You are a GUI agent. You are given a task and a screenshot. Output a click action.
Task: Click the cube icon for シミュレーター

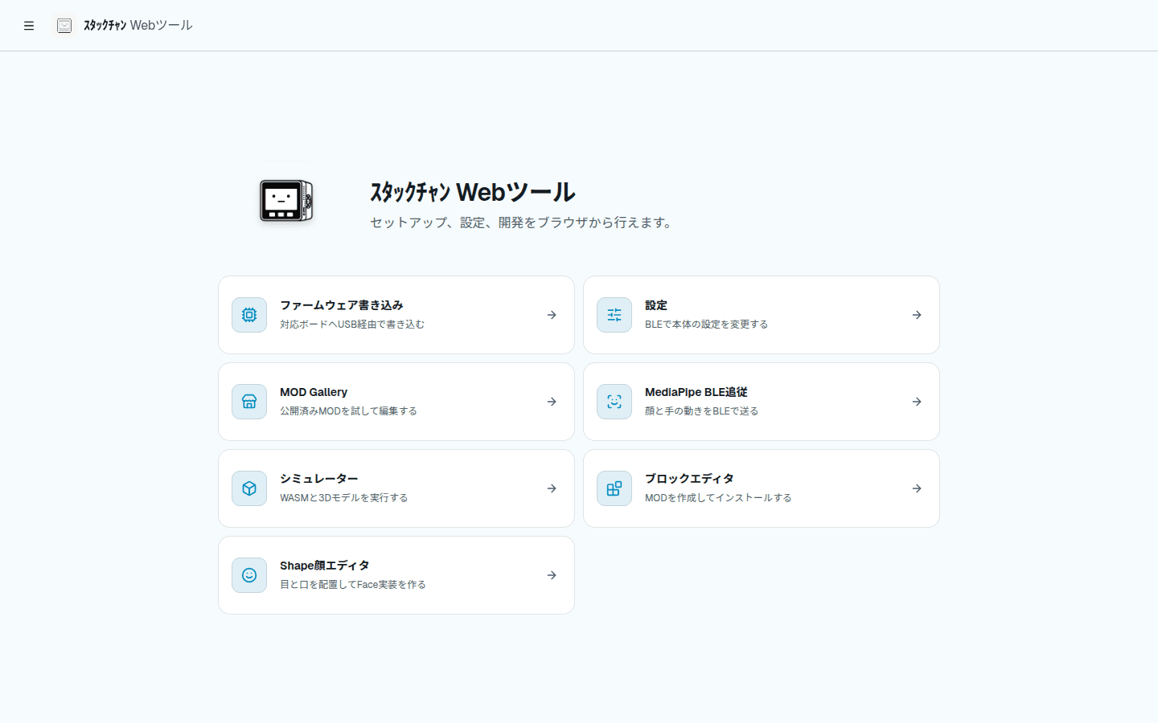coord(249,488)
